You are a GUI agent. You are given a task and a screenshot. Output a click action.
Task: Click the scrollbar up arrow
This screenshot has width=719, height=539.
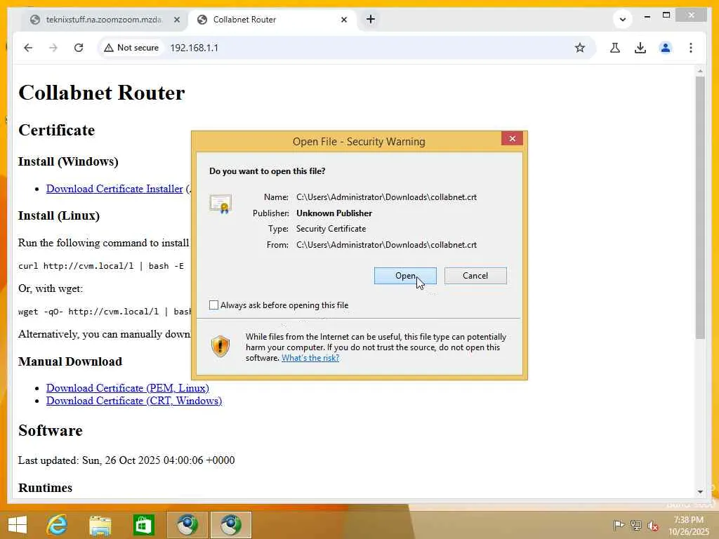[700, 71]
